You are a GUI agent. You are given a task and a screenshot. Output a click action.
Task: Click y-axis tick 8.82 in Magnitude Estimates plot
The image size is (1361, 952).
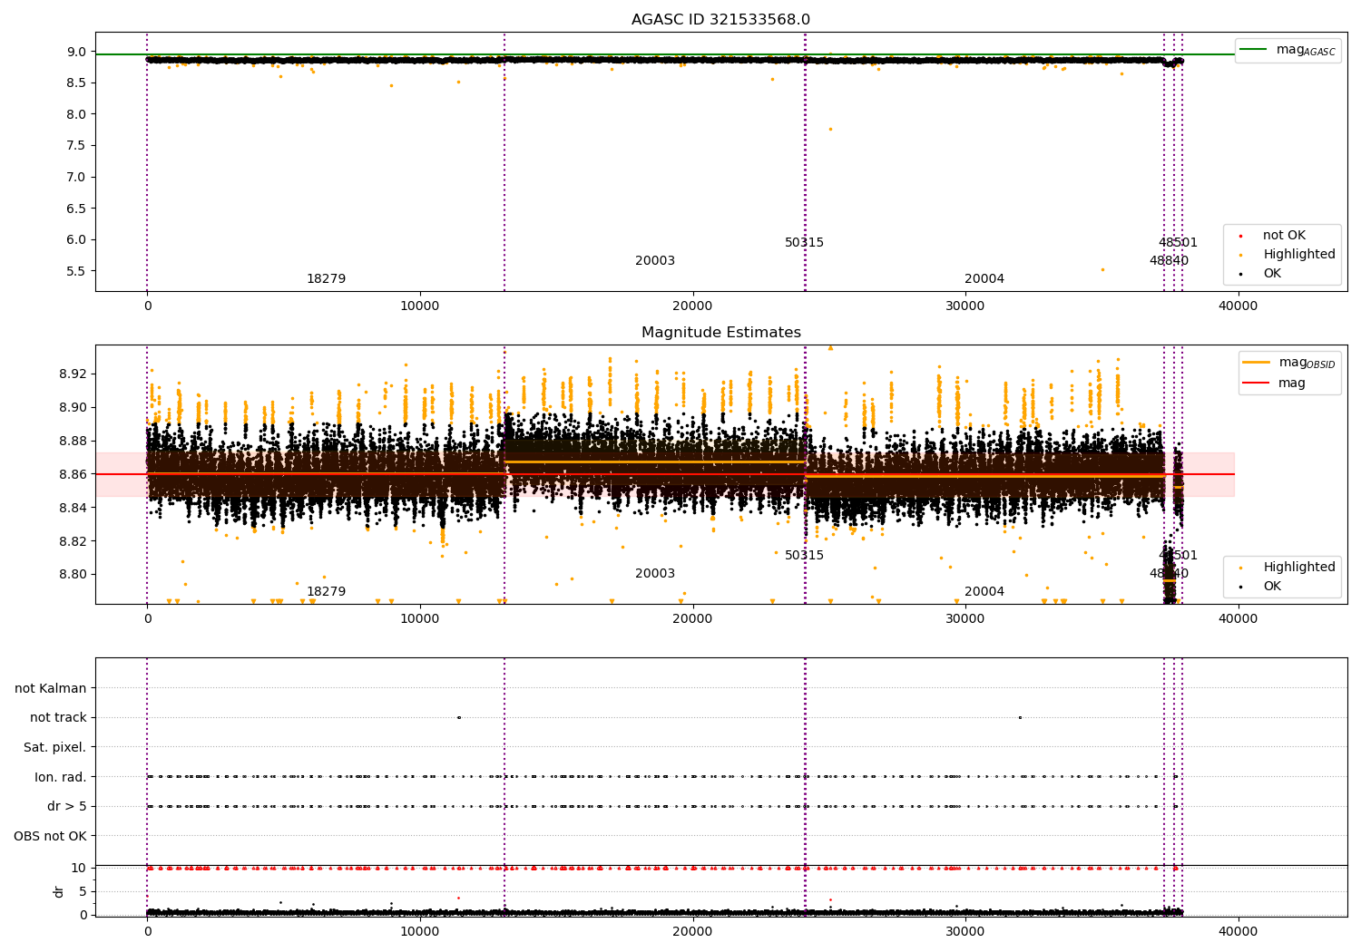click(x=73, y=541)
